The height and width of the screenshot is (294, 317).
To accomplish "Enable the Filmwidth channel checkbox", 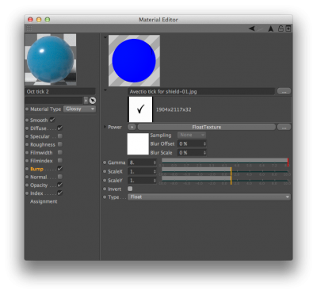I will pos(60,152).
